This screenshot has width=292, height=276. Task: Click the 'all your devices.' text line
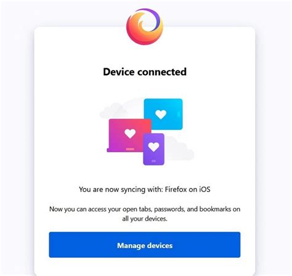pos(145,219)
